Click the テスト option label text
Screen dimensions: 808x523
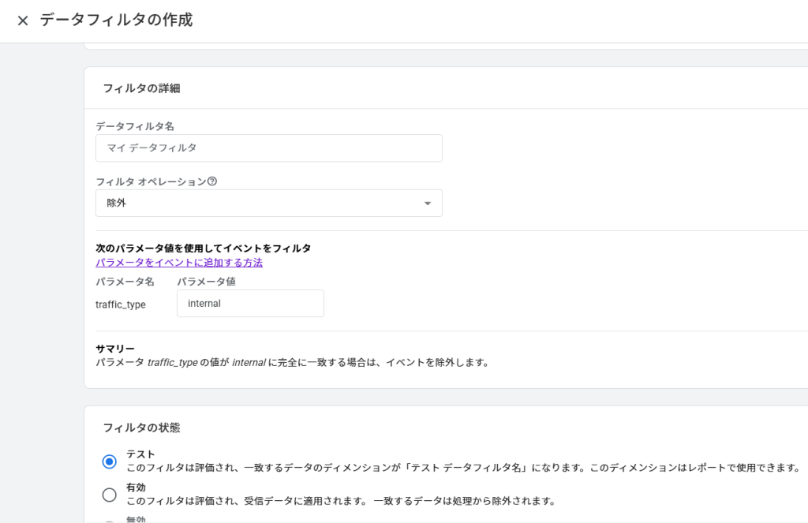click(140, 454)
